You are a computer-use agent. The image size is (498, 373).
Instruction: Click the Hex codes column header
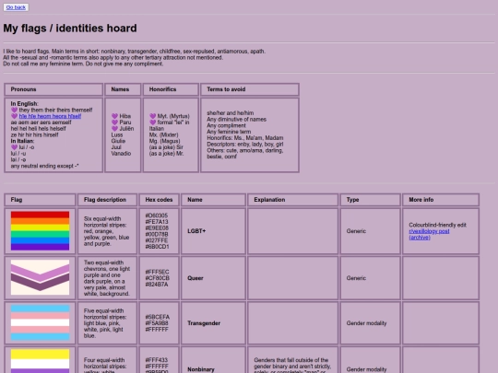[160, 200]
